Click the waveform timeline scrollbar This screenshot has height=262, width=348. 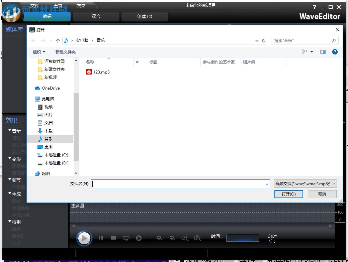[201, 226]
